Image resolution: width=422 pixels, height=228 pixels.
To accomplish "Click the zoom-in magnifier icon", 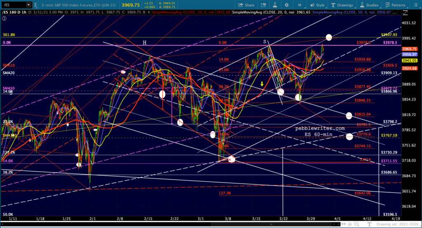I will [x=357, y=224].
